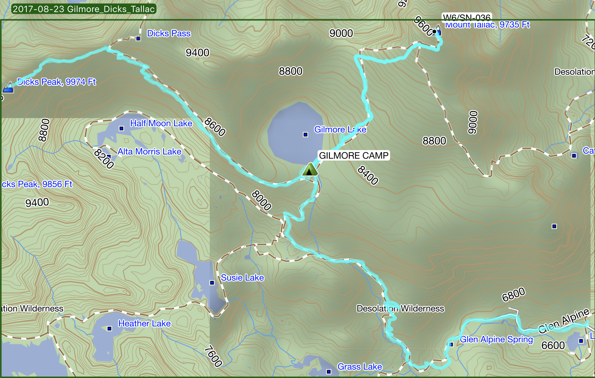This screenshot has height=378, width=595.
Task: Click the track title 2017-08-23 Gilmore_Dicks_Tallac
Action: [x=84, y=9]
